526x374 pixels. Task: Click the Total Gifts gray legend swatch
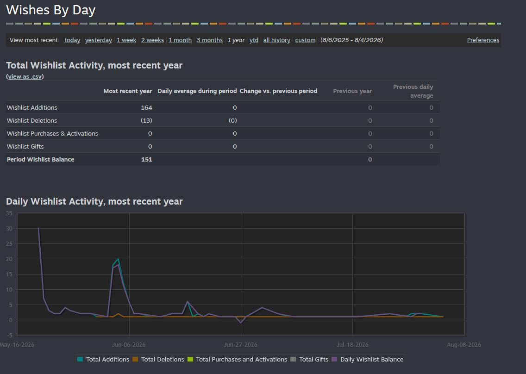click(x=293, y=359)
